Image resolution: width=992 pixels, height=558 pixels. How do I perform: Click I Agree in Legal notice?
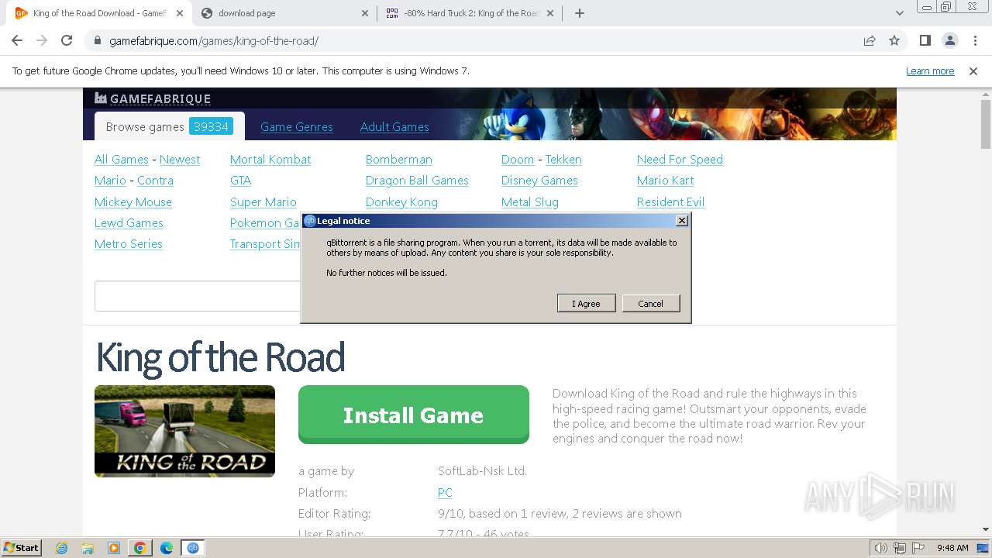pyautogui.click(x=586, y=303)
